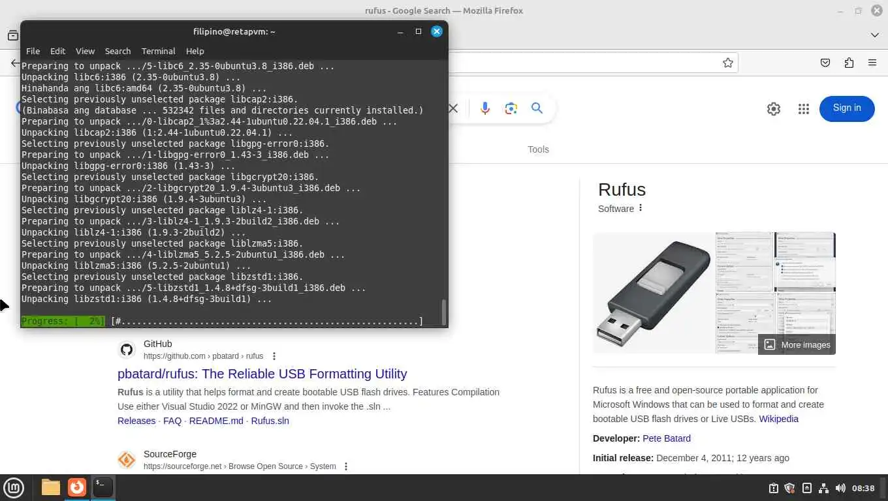
Task: Open the Wikipedia link in Rufus description
Action: coord(778,419)
